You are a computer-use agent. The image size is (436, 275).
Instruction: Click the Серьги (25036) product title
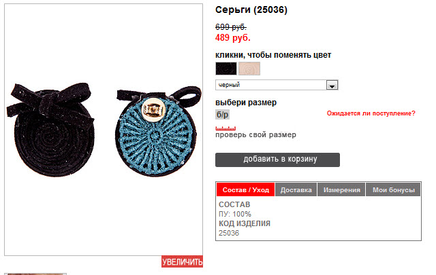tap(251, 10)
